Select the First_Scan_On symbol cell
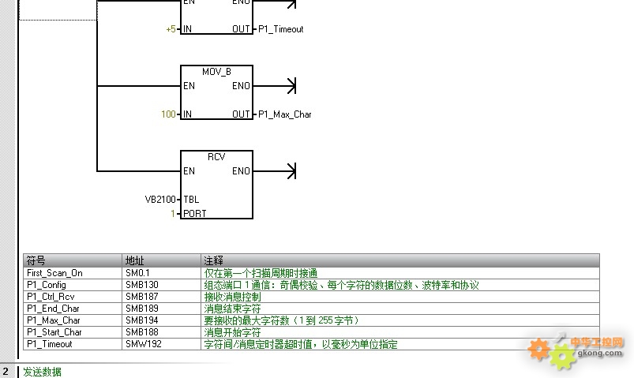Image resolution: width=634 pixels, height=378 pixels. click(x=73, y=273)
